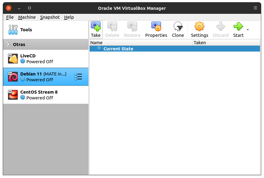Select the Current State snapshot row
Viewport: 264px width, 178px height.
click(x=118, y=49)
